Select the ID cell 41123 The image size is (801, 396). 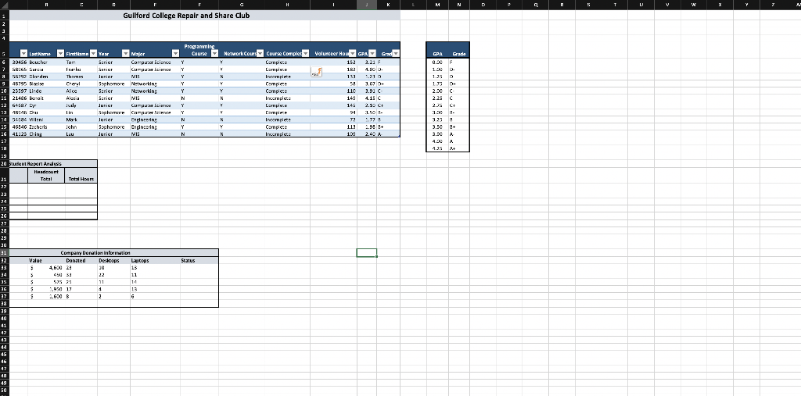[x=19, y=134]
